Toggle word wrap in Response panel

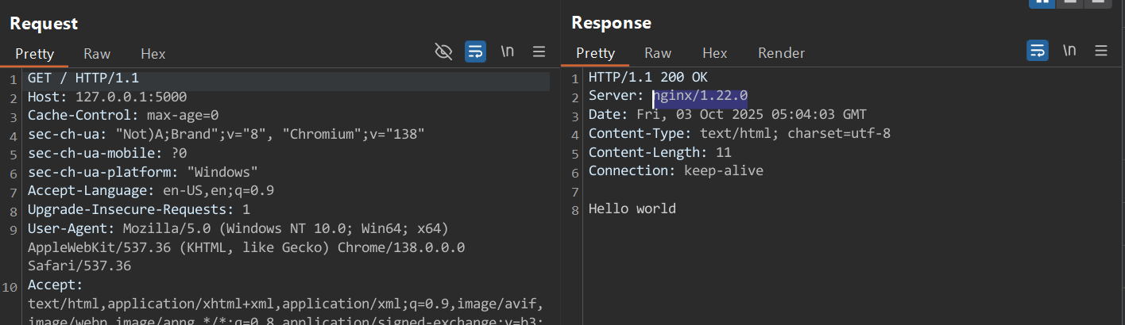click(x=1038, y=52)
